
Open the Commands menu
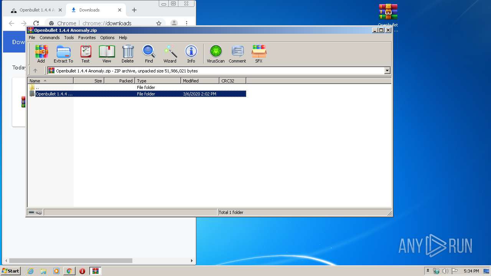(49, 38)
